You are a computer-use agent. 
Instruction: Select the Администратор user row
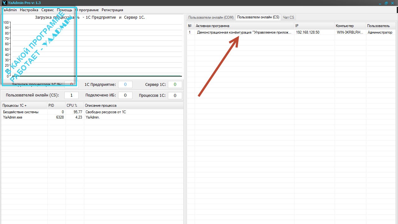(380, 32)
